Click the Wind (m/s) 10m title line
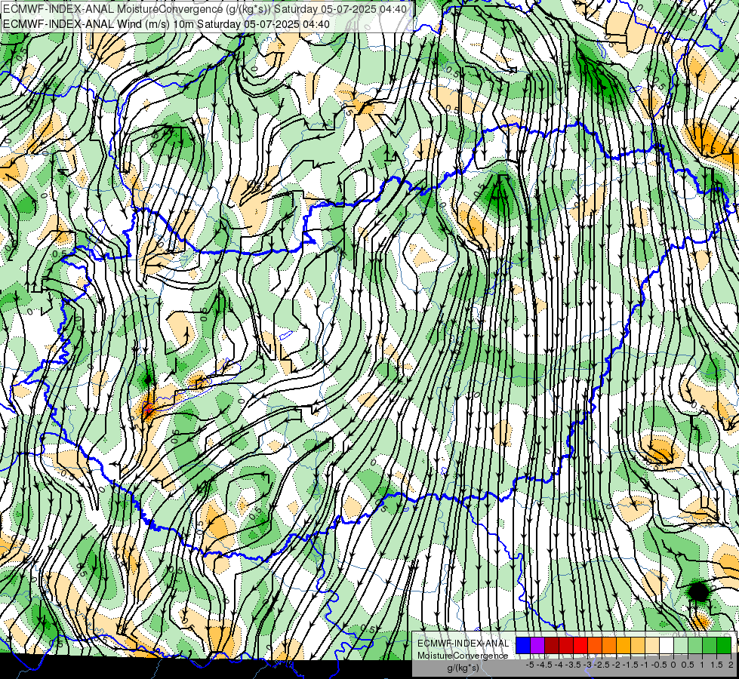Screen dimensions: 739x679 click(x=166, y=24)
